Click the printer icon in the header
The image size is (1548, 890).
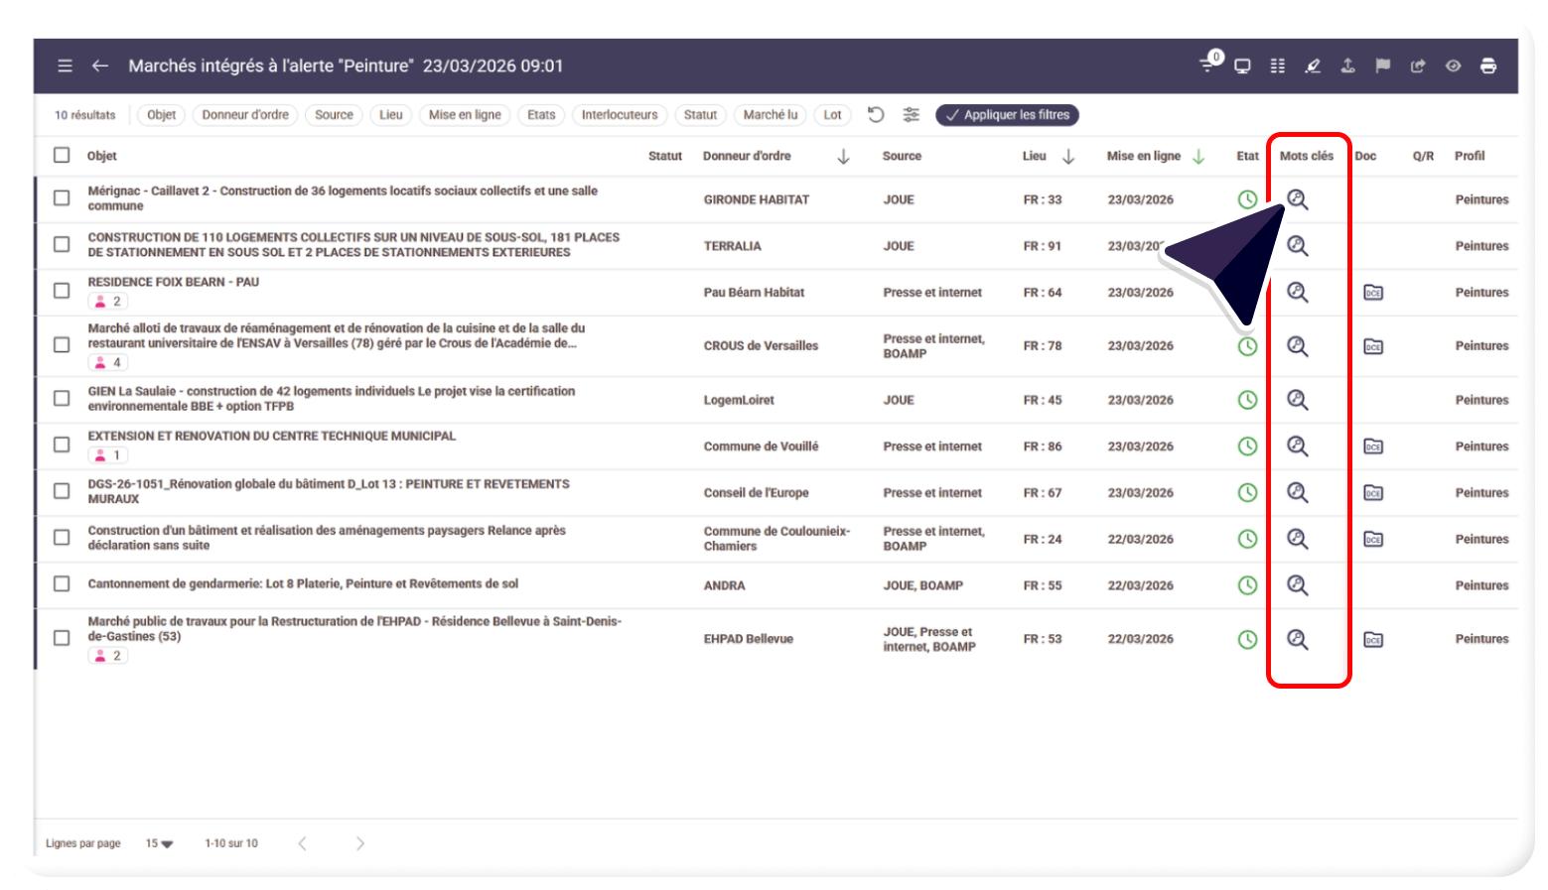click(1487, 66)
